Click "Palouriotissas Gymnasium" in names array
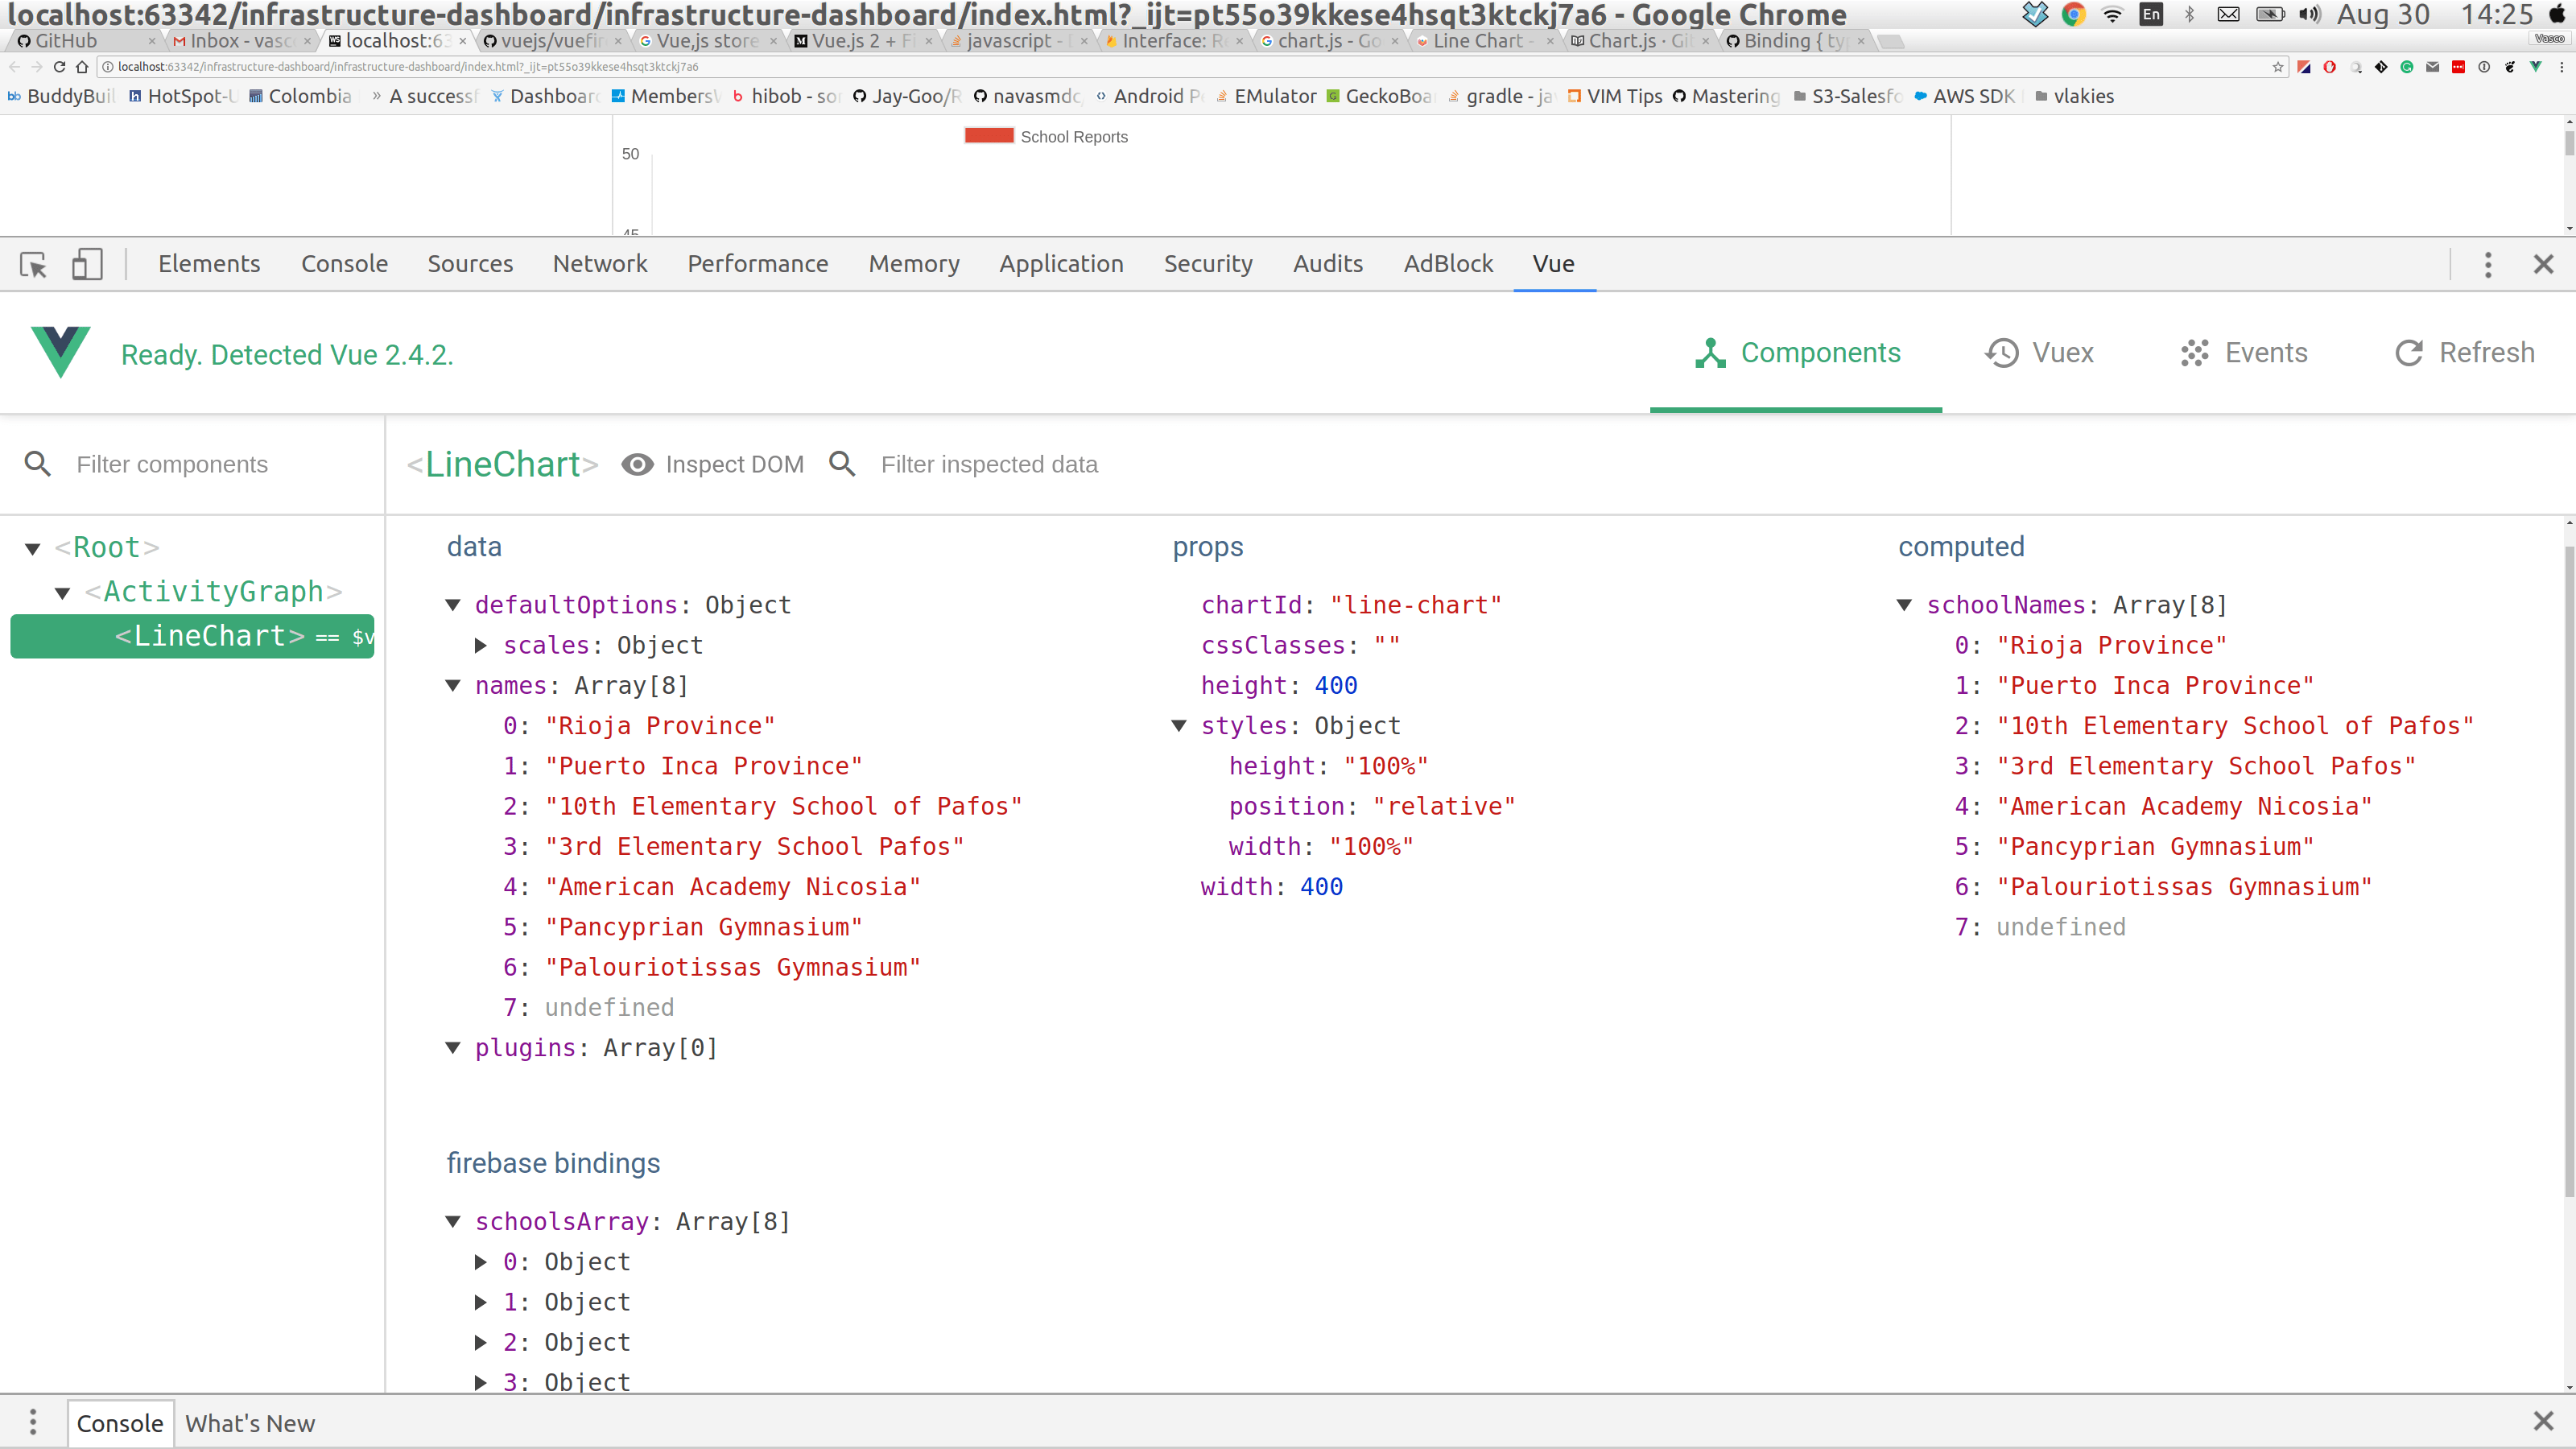 (733, 967)
